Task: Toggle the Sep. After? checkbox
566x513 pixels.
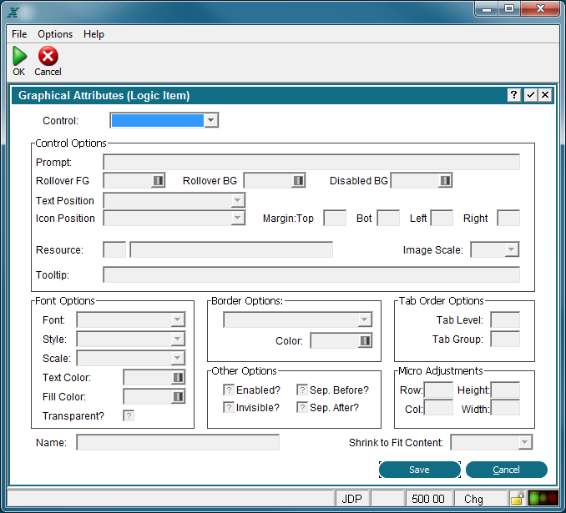Action: [302, 407]
